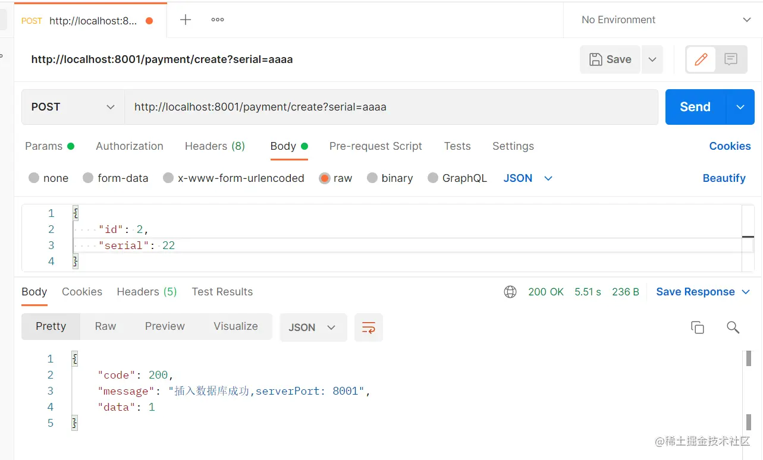Switch response view to Pretty
Image resolution: width=763 pixels, height=460 pixels.
[x=51, y=326]
